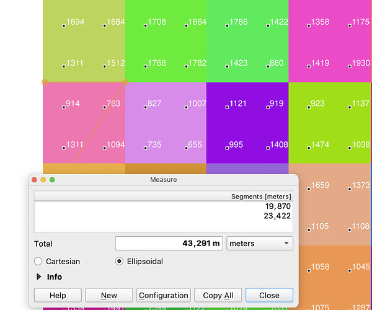Viewport: 372px width, 310px height.
Task: Click the point labeled 1930
Action: click(x=350, y=66)
